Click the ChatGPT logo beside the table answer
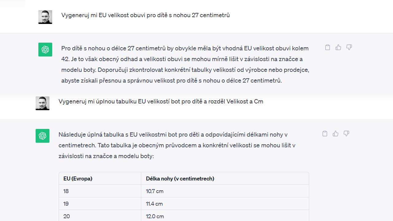The height and width of the screenshot is (221, 393). 42,136
